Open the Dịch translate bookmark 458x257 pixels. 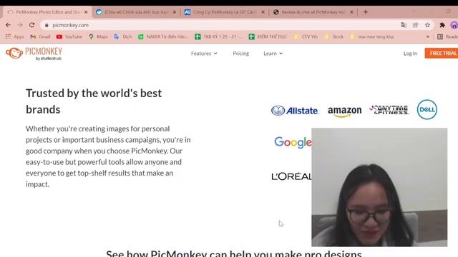(x=123, y=36)
